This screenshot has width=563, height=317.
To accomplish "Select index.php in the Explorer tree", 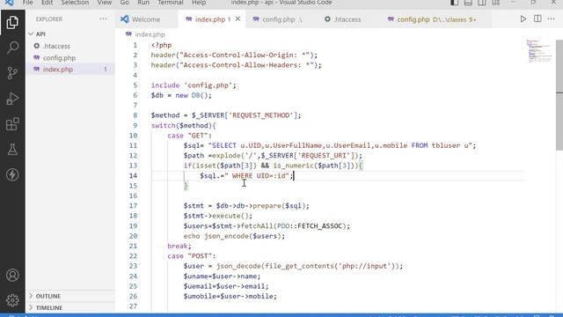I will [70, 69].
